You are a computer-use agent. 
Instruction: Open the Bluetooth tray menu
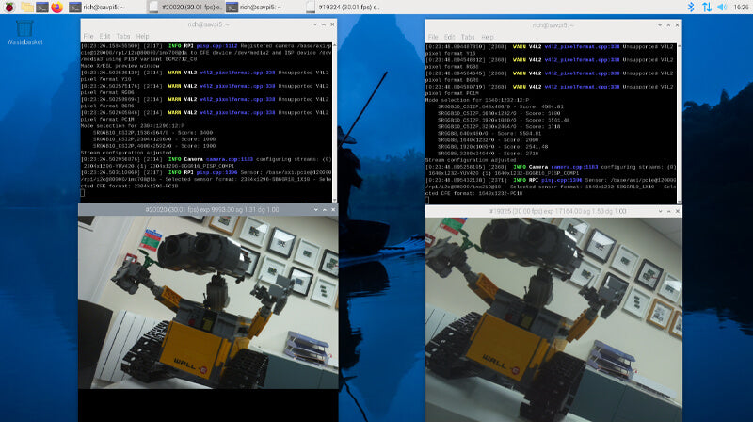tap(691, 7)
